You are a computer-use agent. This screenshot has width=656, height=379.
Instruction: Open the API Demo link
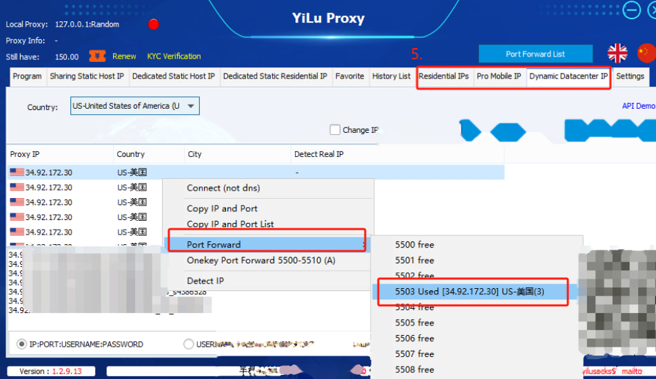[x=638, y=106]
